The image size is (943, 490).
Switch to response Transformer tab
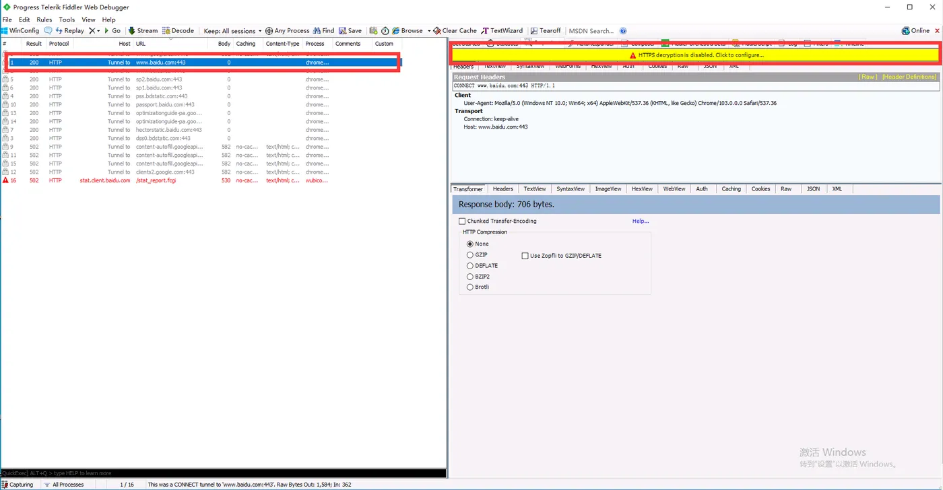(468, 189)
